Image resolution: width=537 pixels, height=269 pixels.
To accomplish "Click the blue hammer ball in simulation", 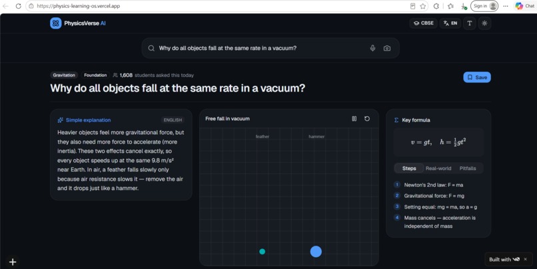I will (316, 252).
